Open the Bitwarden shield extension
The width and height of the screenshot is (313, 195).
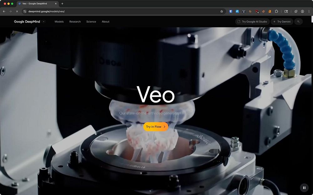click(x=231, y=11)
